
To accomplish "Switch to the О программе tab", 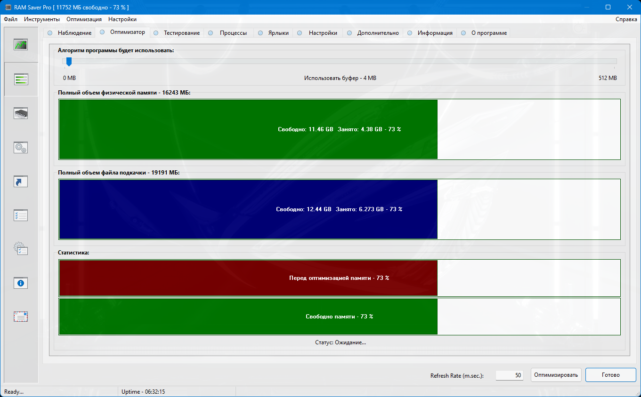I will (484, 33).
